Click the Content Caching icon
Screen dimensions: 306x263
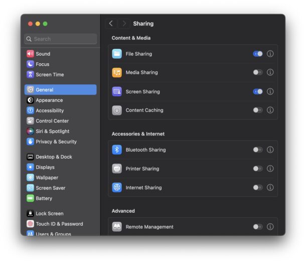tap(117, 110)
